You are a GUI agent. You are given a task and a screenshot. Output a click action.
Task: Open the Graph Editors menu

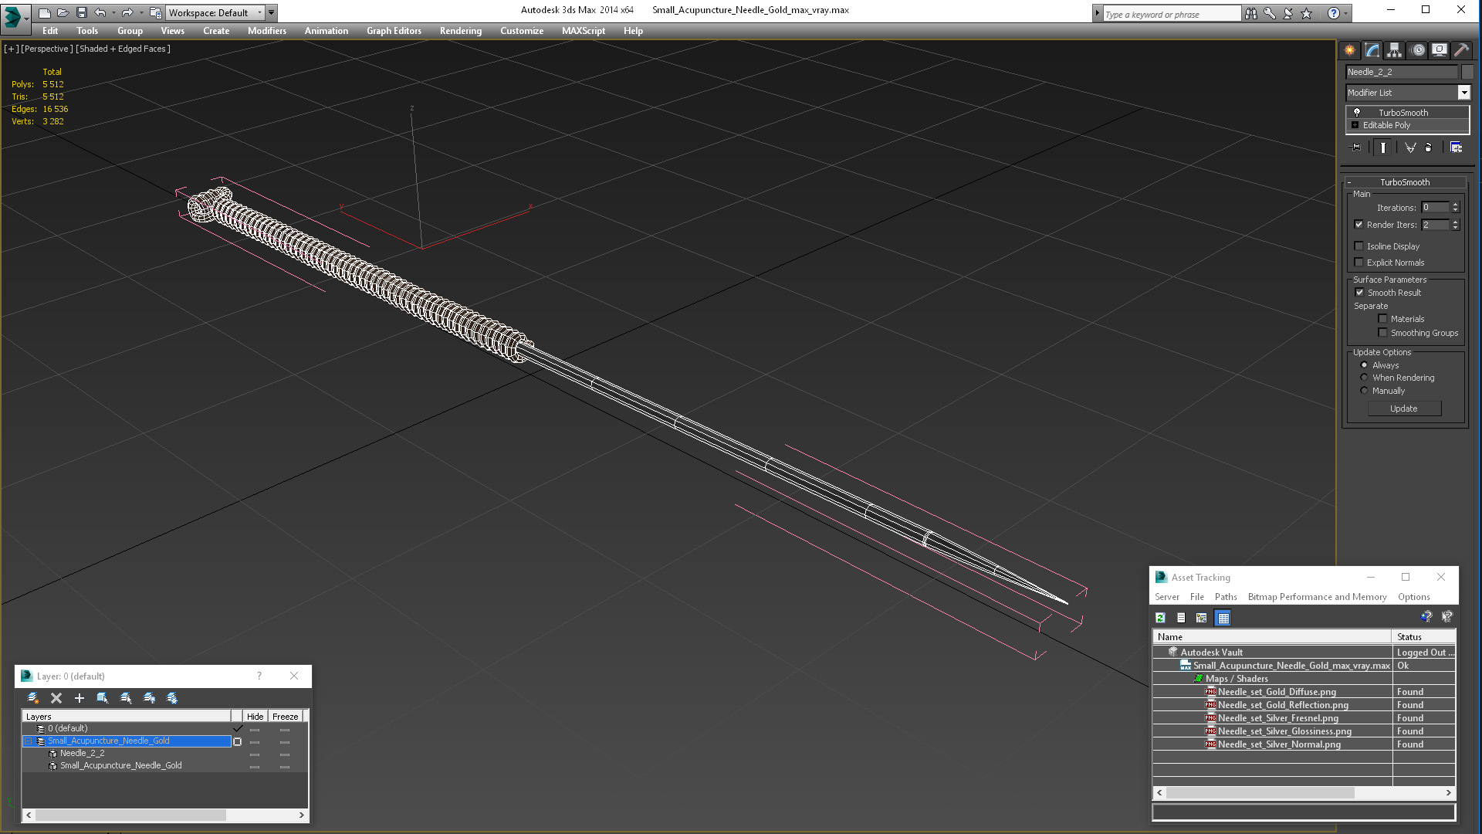coord(394,31)
